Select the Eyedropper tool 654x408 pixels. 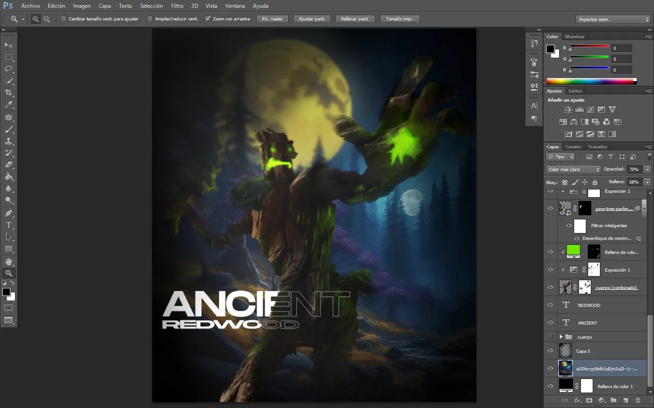(9, 105)
